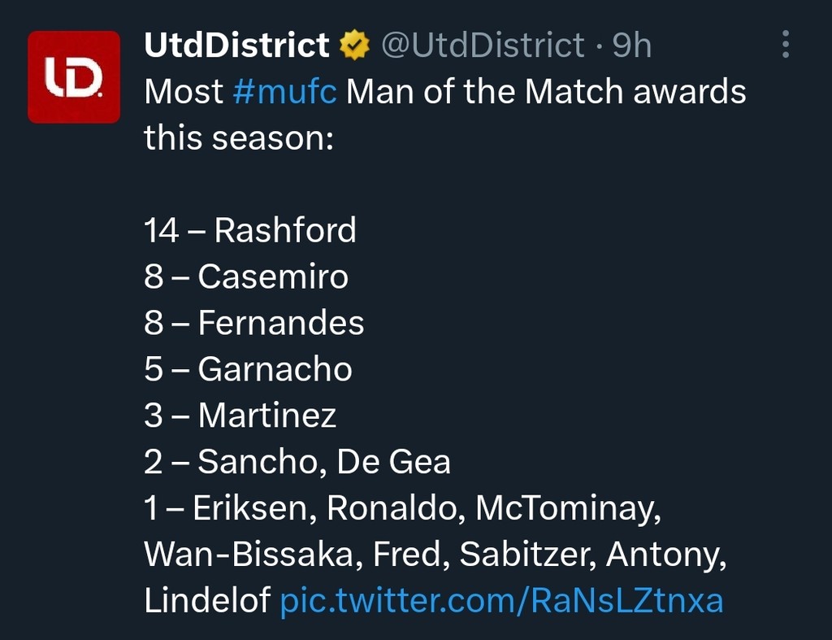
Task: Click the '8 – Fernandes' line
Action: (254, 323)
